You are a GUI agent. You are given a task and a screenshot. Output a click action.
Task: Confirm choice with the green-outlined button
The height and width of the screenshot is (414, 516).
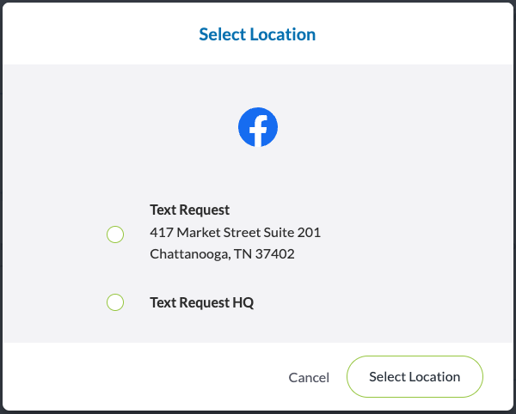point(415,376)
